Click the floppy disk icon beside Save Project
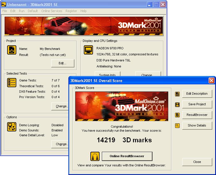216x175 pixels. [x=177, y=104]
